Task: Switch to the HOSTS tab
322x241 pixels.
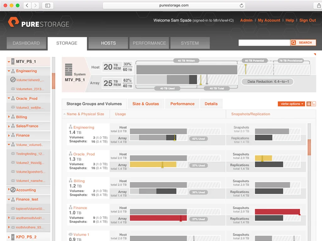Action: 108,43
